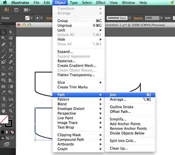Image resolution: width=175 pixels, height=155 pixels.
Task: Select the Scale tool
Action: [11, 68]
